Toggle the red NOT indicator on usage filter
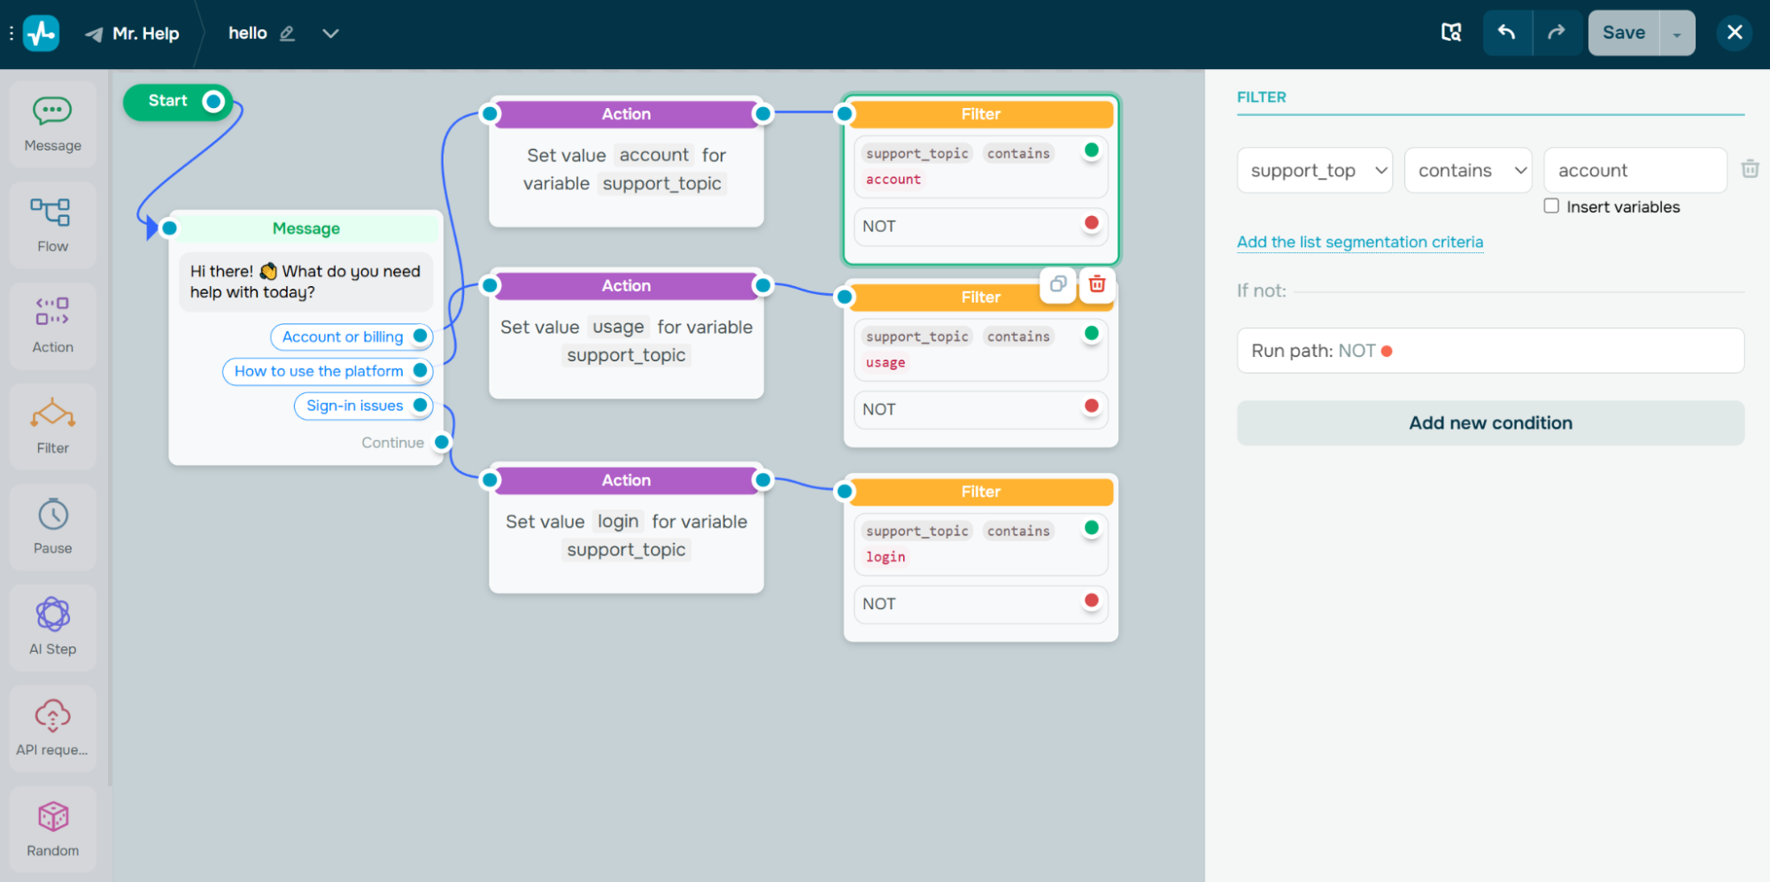Image resolution: width=1770 pixels, height=882 pixels. 1091,406
